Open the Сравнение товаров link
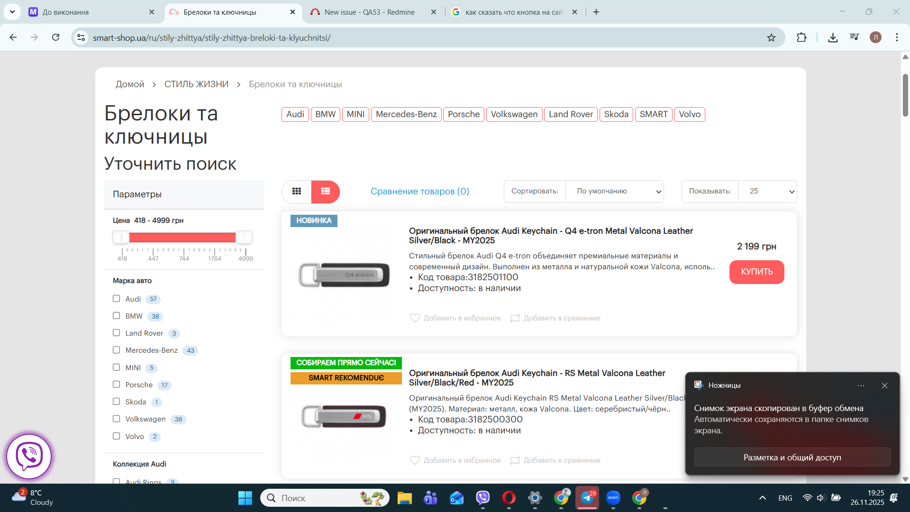The width and height of the screenshot is (910, 512). click(420, 192)
